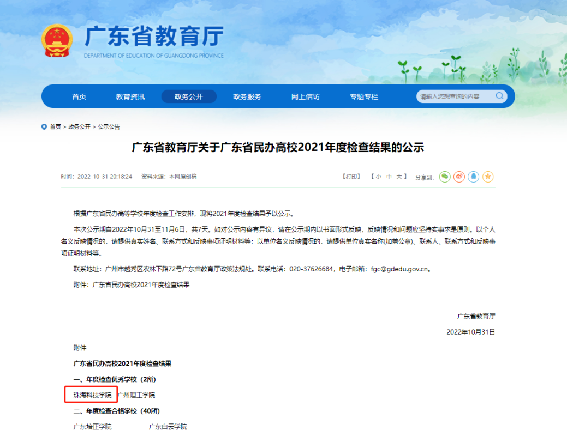The width and height of the screenshot is (567, 436).
Task: Click the search magnifier icon
Action: (499, 96)
